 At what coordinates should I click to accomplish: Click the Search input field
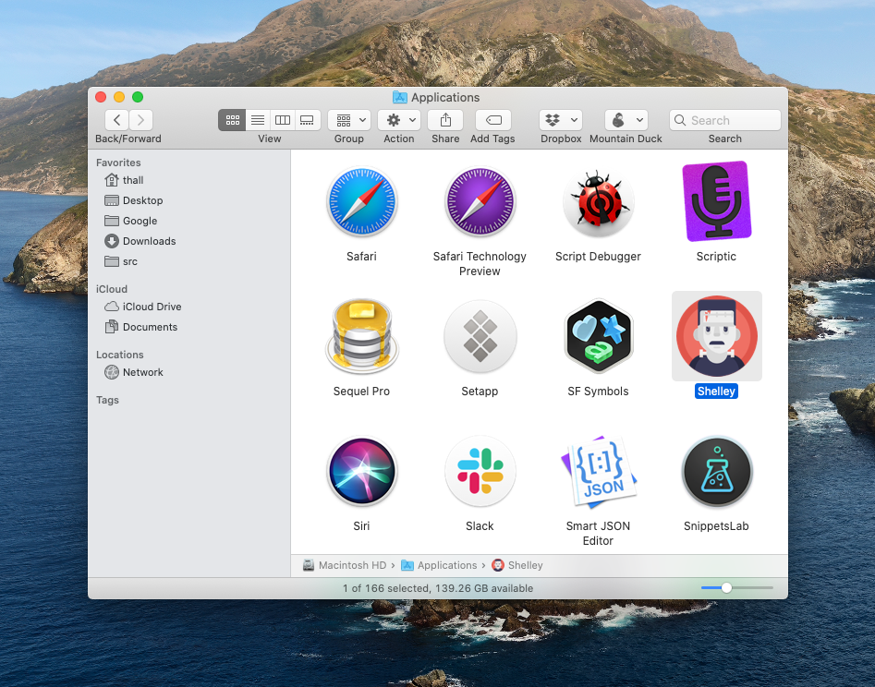click(725, 120)
